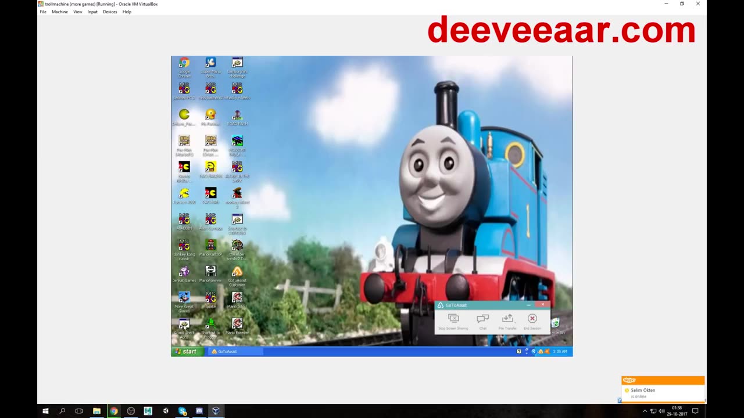
Task: Open Chat in GoToAssist panel
Action: [482, 322]
